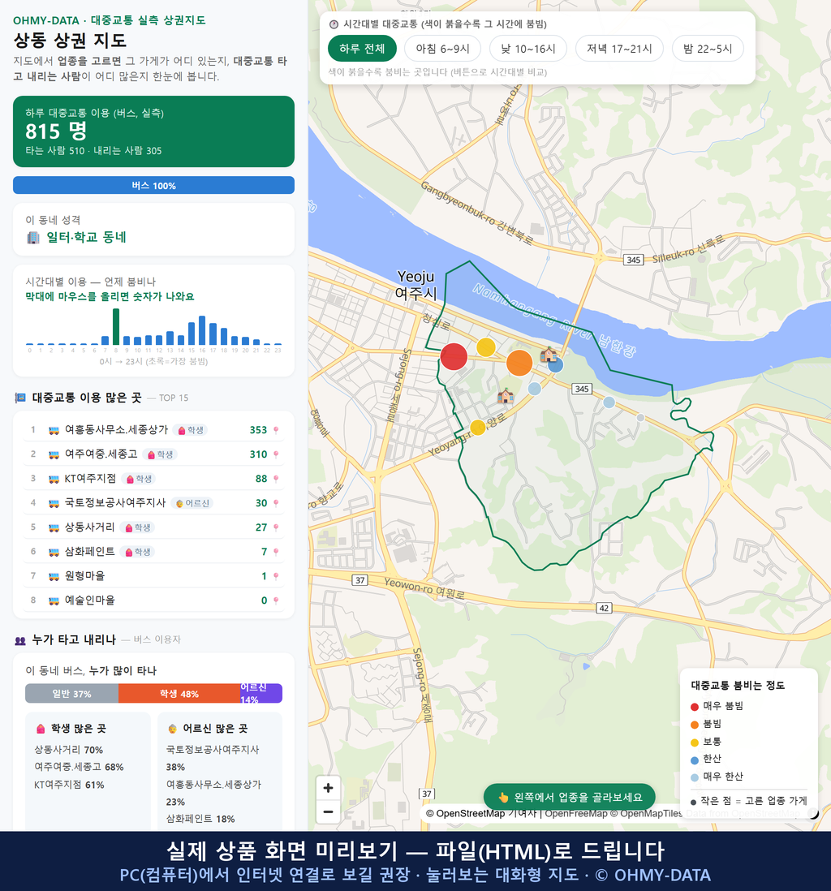Select the 하루 전체 time filter
The height and width of the screenshot is (891, 831).
362,49
